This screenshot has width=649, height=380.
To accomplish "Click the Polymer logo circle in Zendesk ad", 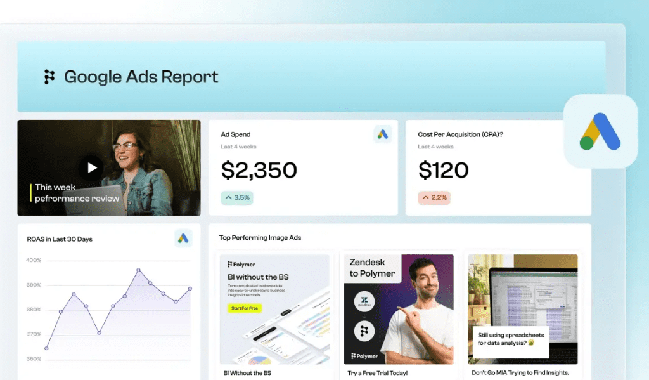I will (364, 331).
